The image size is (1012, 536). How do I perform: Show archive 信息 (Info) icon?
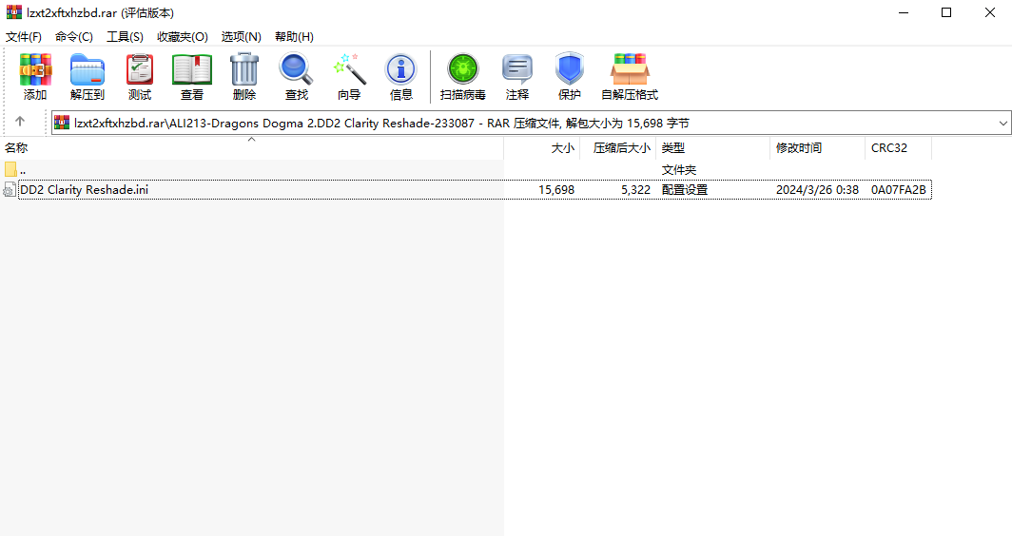click(x=401, y=76)
